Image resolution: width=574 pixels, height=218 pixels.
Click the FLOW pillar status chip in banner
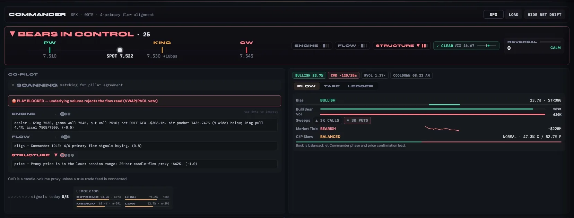pos(353,46)
